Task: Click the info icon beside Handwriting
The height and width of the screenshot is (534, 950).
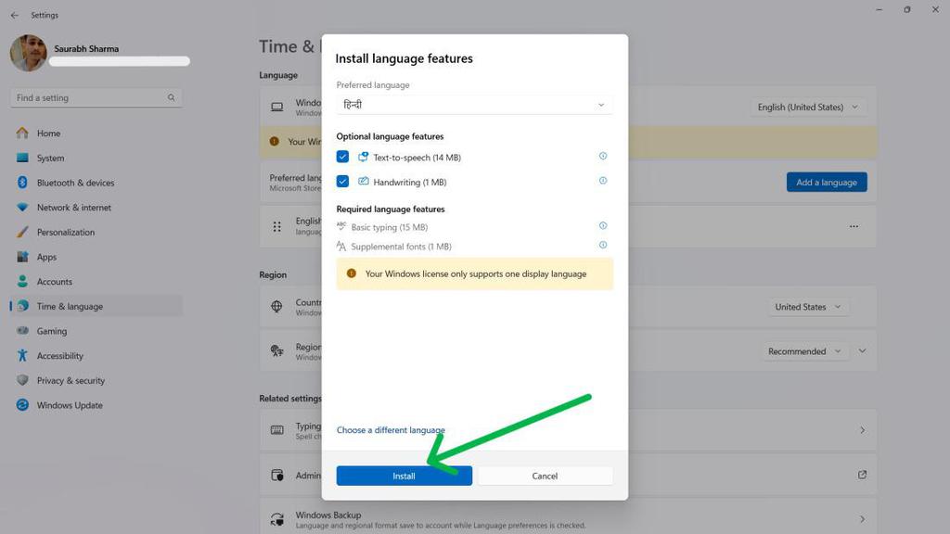Action: [x=603, y=181]
